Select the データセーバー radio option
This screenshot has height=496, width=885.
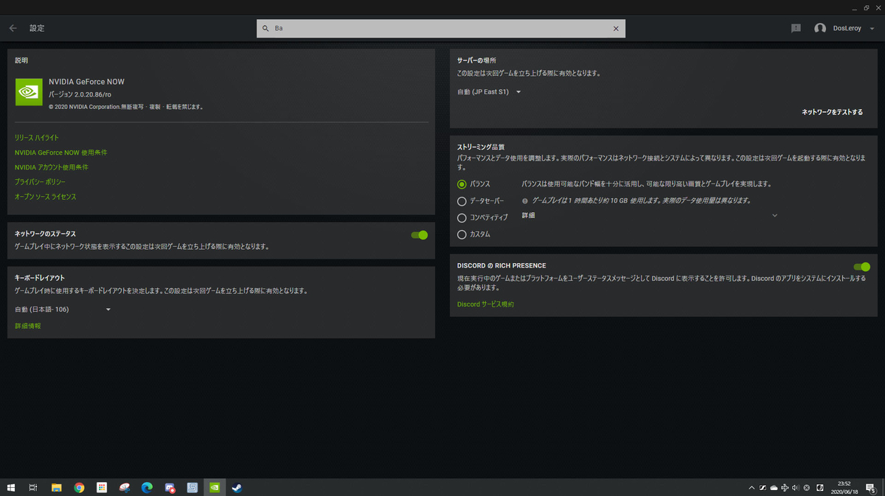462,200
